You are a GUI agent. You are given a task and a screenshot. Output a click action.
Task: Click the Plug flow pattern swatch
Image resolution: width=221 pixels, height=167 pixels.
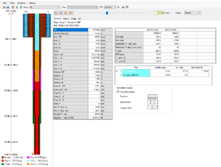point(153,97)
